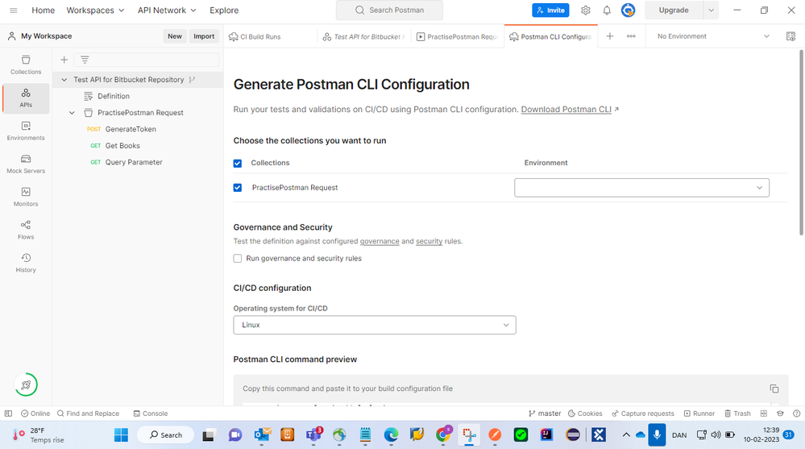This screenshot has width=805, height=449.
Task: Open the governance rules link
Action: click(x=380, y=242)
